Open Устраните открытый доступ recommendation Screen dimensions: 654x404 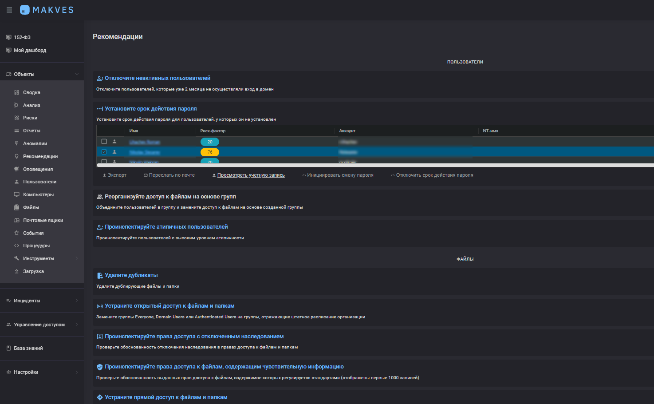point(169,306)
